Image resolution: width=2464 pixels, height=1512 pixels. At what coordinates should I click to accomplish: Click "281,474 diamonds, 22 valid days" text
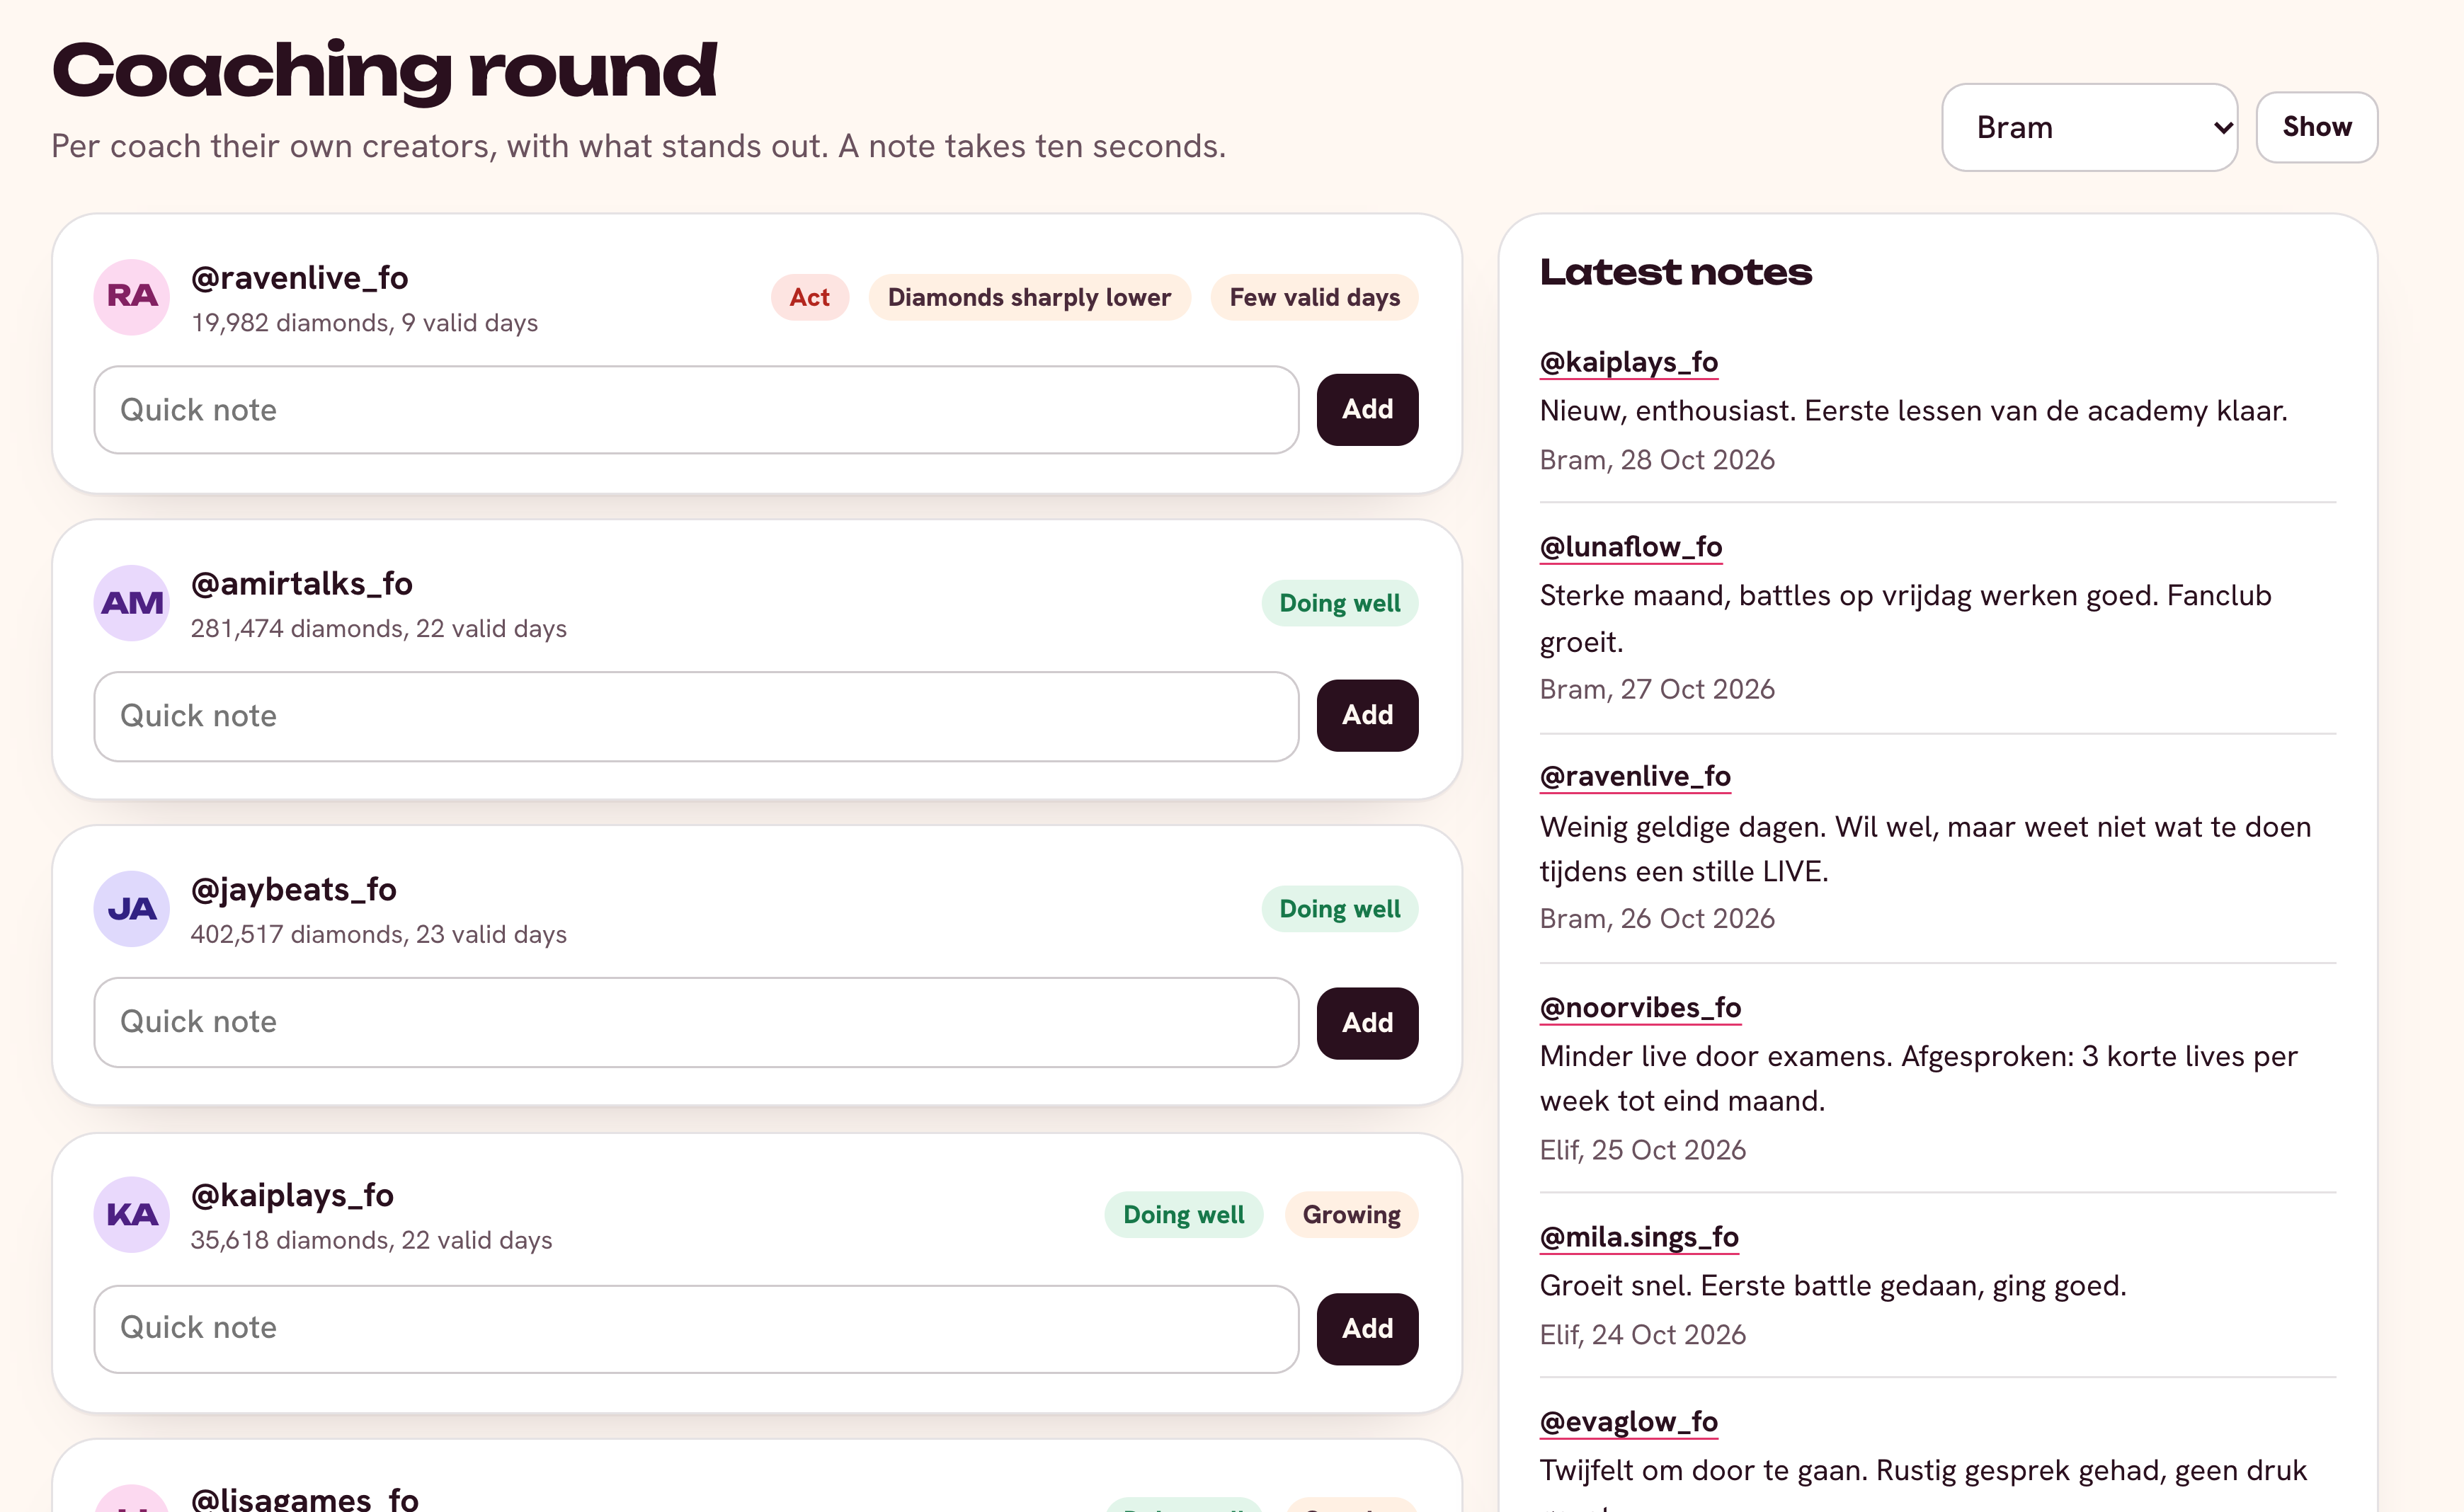(378, 628)
